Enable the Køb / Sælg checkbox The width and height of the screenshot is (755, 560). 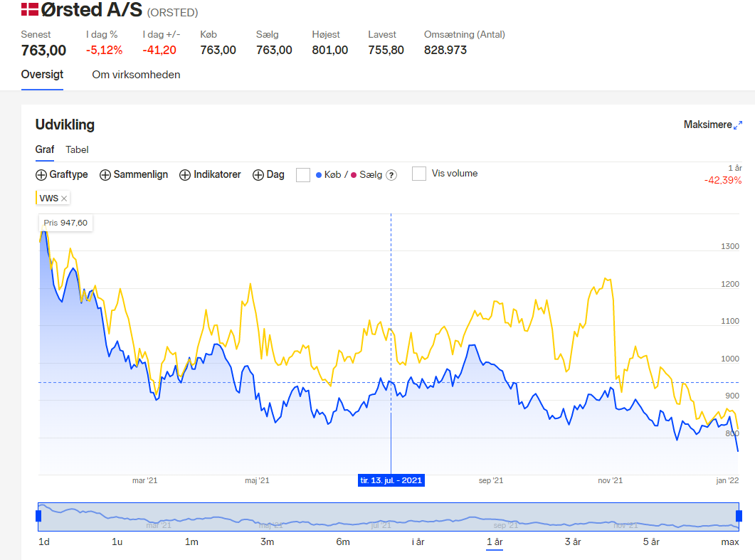(303, 175)
